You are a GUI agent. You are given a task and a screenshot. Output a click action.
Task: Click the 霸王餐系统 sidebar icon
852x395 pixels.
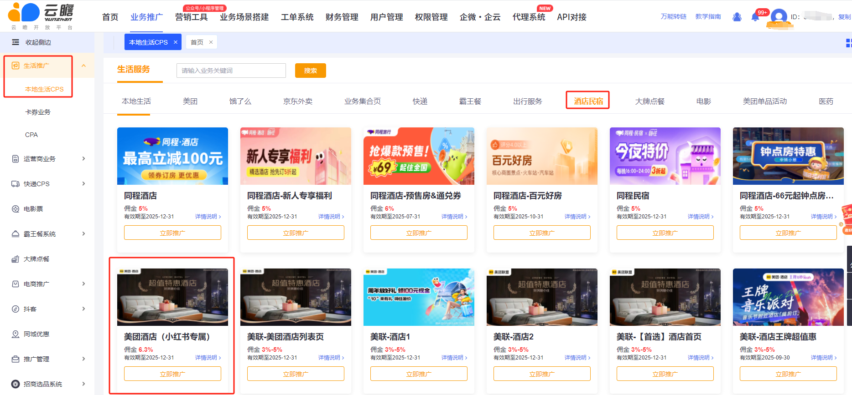[x=16, y=234]
